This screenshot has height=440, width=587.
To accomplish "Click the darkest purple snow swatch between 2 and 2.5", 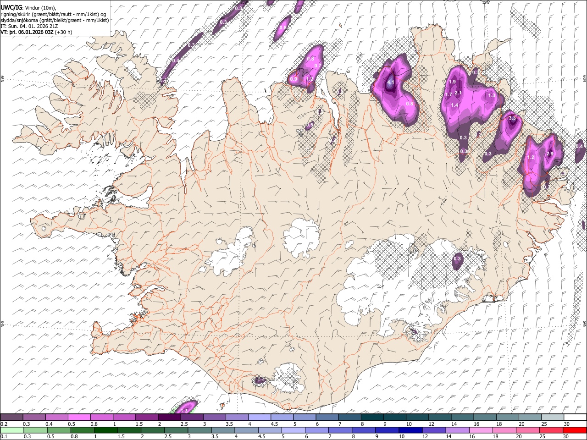I will pyautogui.click(x=169, y=417).
